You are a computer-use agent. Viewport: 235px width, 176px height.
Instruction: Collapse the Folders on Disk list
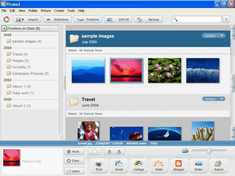point(4,29)
